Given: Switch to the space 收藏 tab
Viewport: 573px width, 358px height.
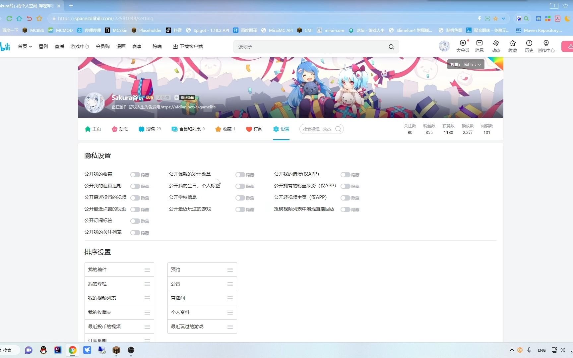Looking at the screenshot, I should tap(225, 129).
